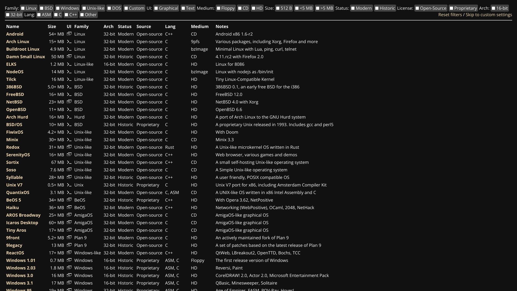Check the Custom family filter
The height and width of the screenshot is (291, 517).
tap(126, 8)
